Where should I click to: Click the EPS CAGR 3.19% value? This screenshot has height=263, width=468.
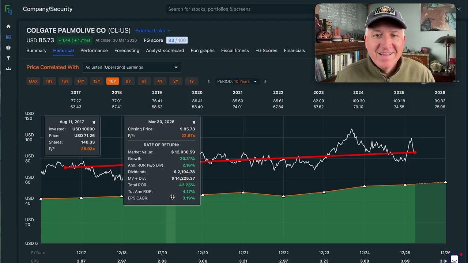(x=189, y=198)
